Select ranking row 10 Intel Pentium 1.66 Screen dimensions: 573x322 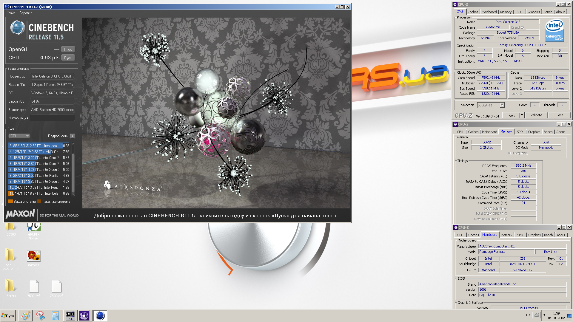coord(39,188)
